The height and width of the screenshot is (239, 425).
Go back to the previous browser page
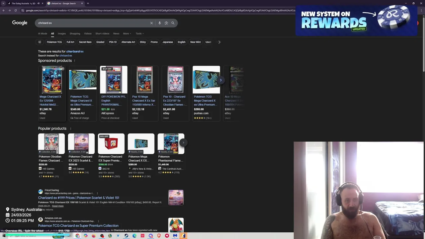coord(4,10)
